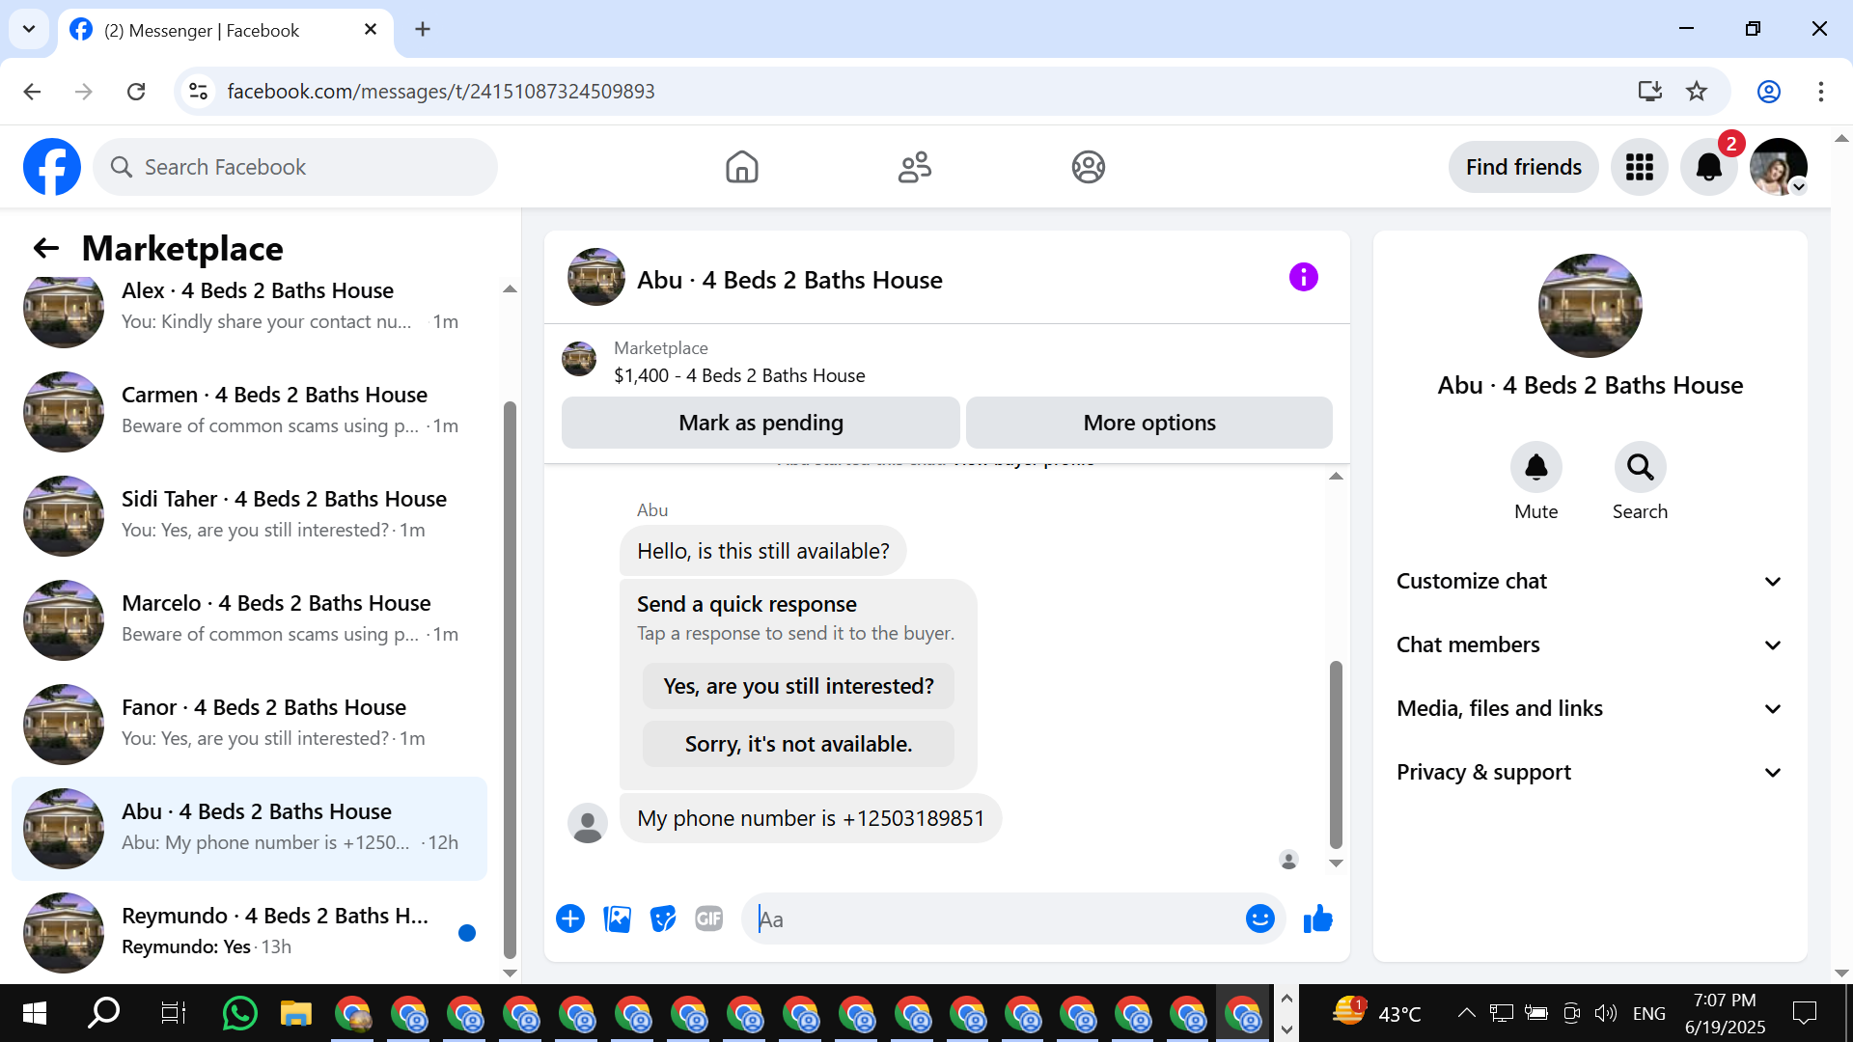This screenshot has width=1853, height=1042.
Task: Open the emoji picker in message box
Action: coord(1259,919)
